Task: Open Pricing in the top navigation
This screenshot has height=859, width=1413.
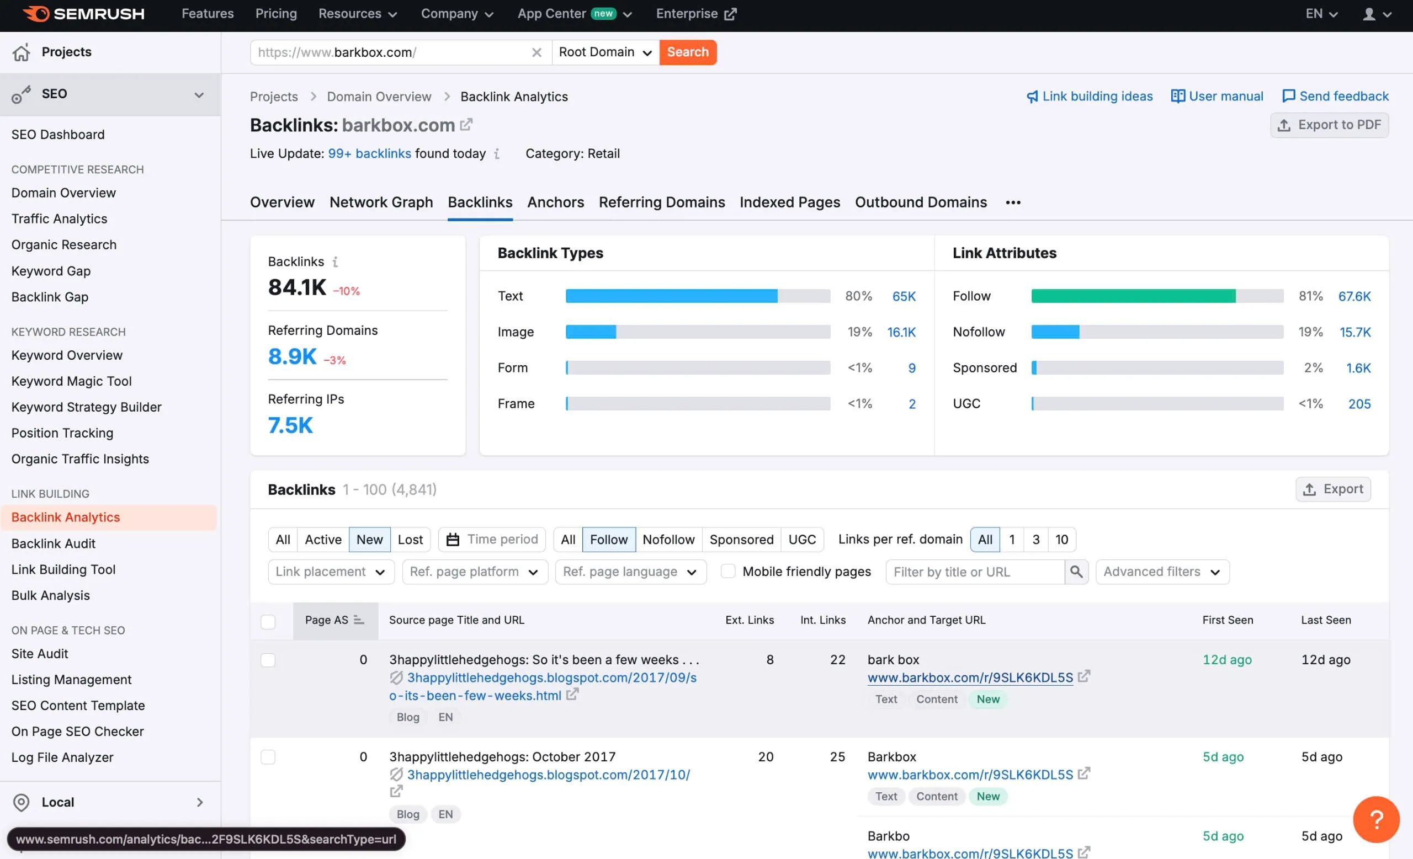Action: (x=276, y=14)
